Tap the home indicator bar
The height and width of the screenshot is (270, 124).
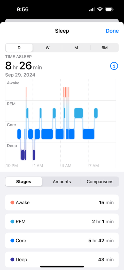pyautogui.click(x=62, y=267)
